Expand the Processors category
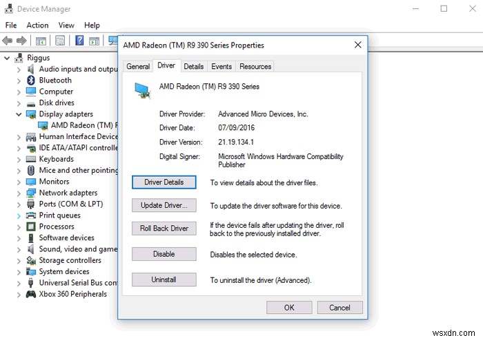The width and height of the screenshot is (483, 340). point(19,227)
